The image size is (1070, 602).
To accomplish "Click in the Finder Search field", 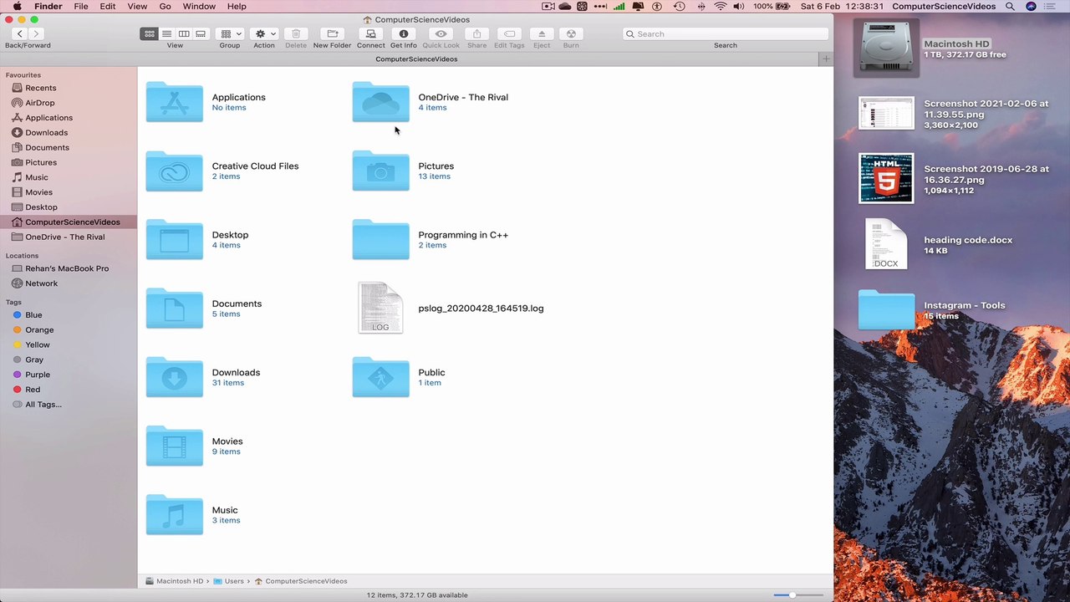I will (726, 33).
